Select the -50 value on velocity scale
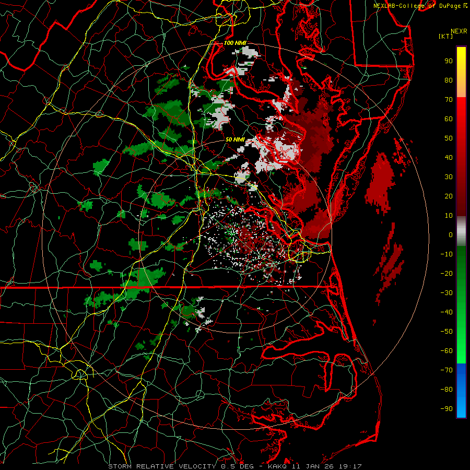Viewport: 470px width, 470px height. 446,331
